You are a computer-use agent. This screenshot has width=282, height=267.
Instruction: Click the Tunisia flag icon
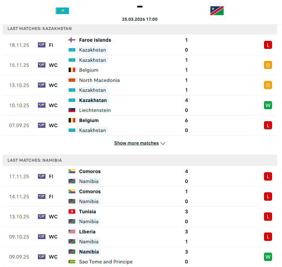point(72,211)
